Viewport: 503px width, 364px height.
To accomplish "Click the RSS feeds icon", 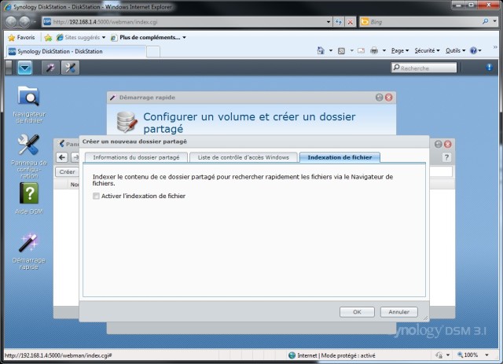I will click(x=341, y=51).
